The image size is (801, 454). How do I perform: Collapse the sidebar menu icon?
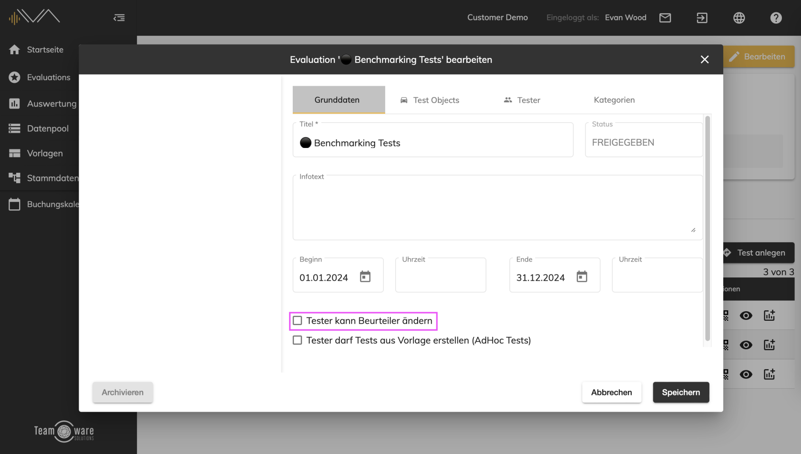pyautogui.click(x=119, y=18)
